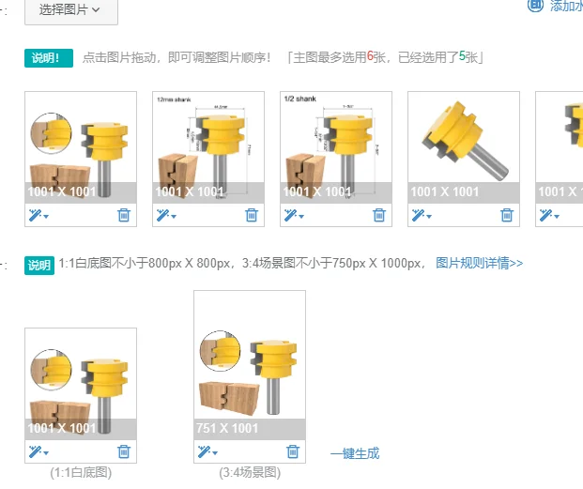Open magic wand tool on 1/2 shank image
The width and height of the screenshot is (583, 489).
click(x=294, y=215)
